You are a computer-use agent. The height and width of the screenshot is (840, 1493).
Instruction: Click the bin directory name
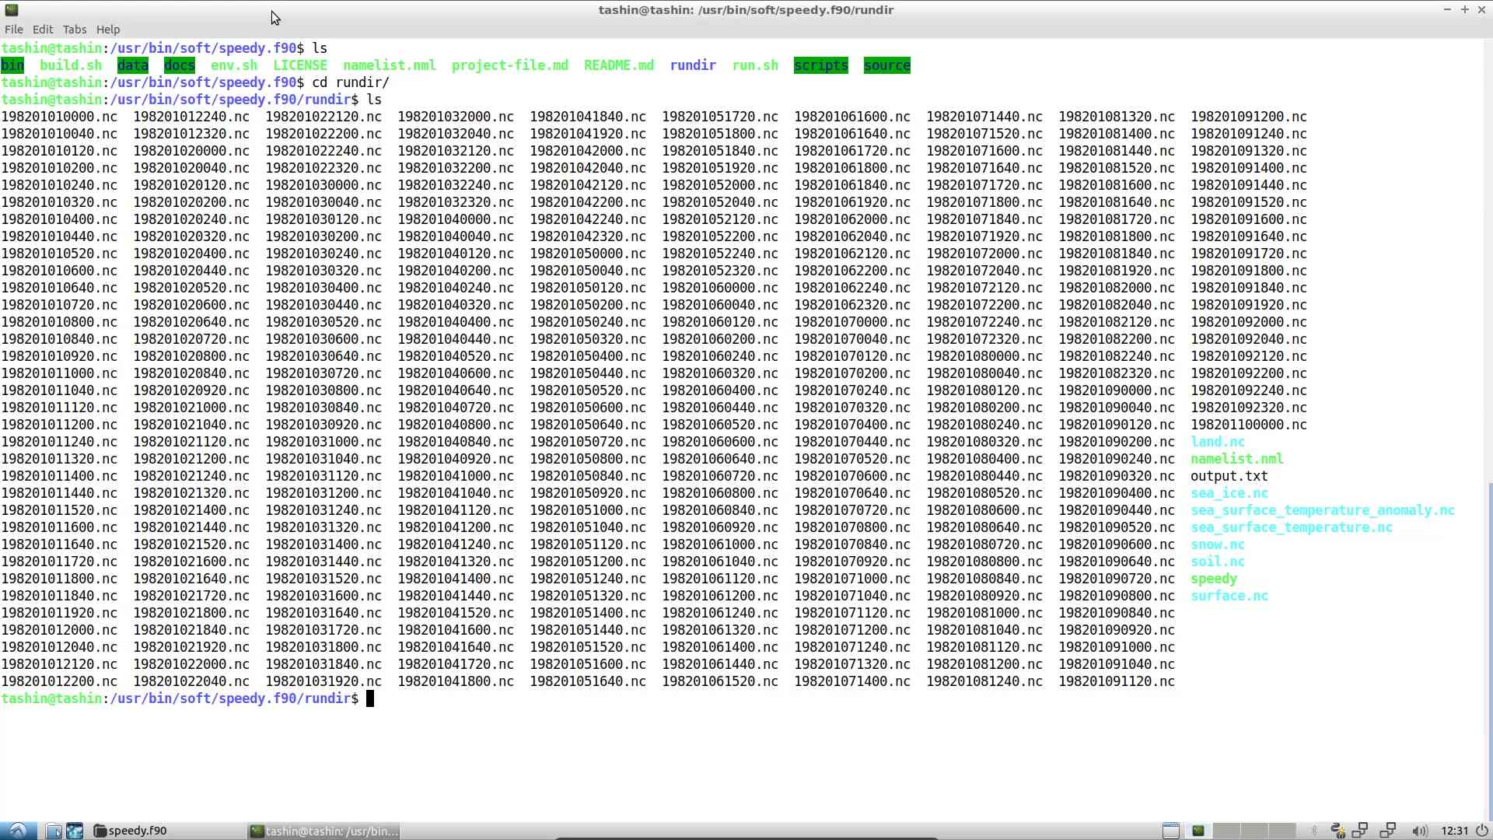pyautogui.click(x=12, y=65)
